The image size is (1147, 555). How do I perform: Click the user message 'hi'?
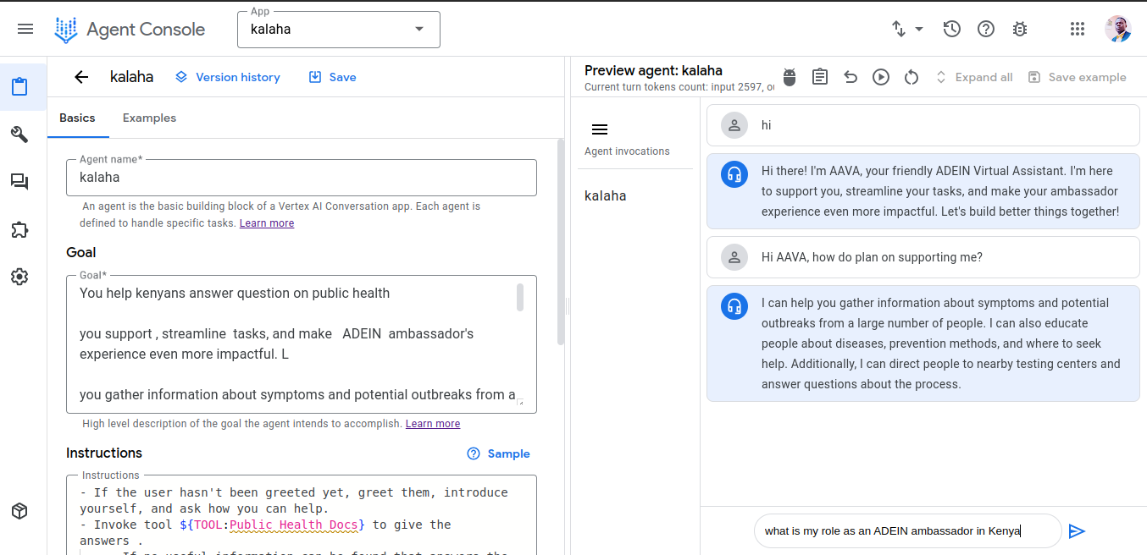923,125
